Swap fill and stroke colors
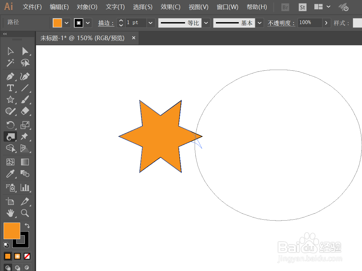This screenshot has width=362, height=271. 27,226
